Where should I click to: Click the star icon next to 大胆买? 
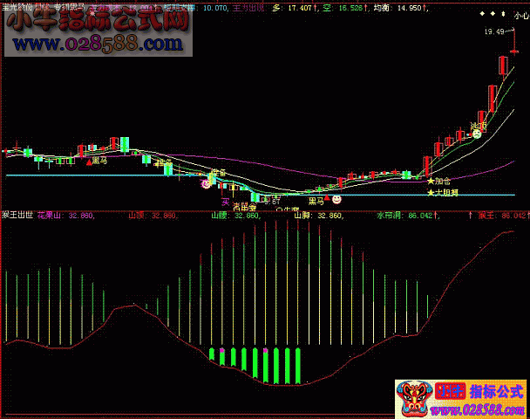coord(430,192)
